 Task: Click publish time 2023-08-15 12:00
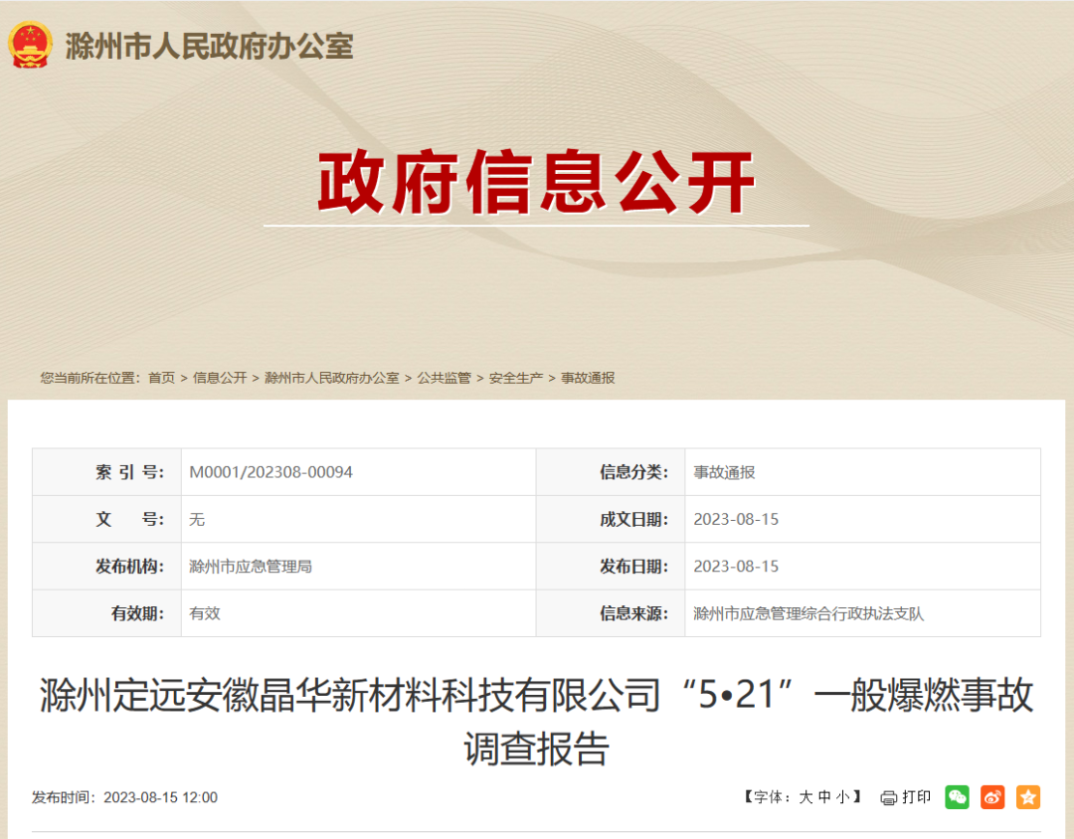[160, 798]
